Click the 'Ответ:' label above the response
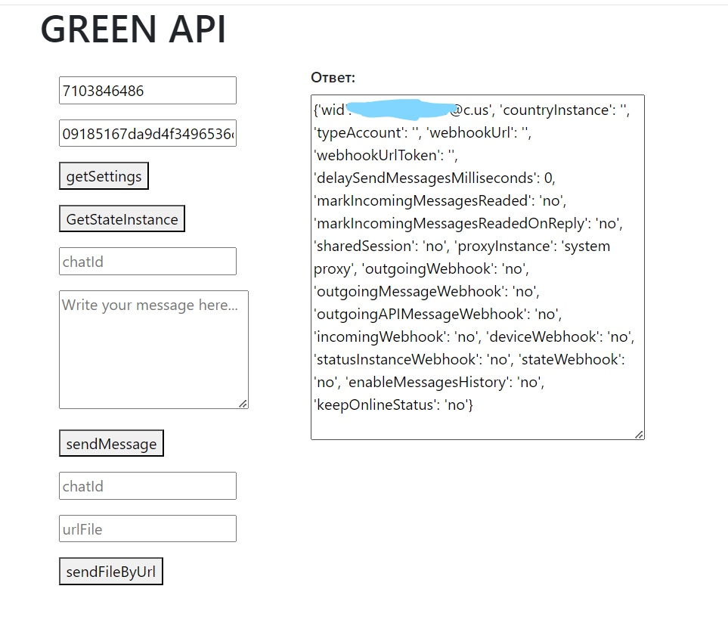Viewport: 728px width, 620px height. tap(333, 77)
